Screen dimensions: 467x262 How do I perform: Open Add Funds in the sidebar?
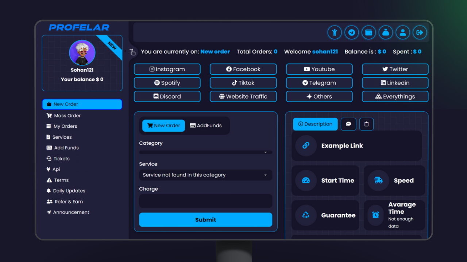(62, 148)
